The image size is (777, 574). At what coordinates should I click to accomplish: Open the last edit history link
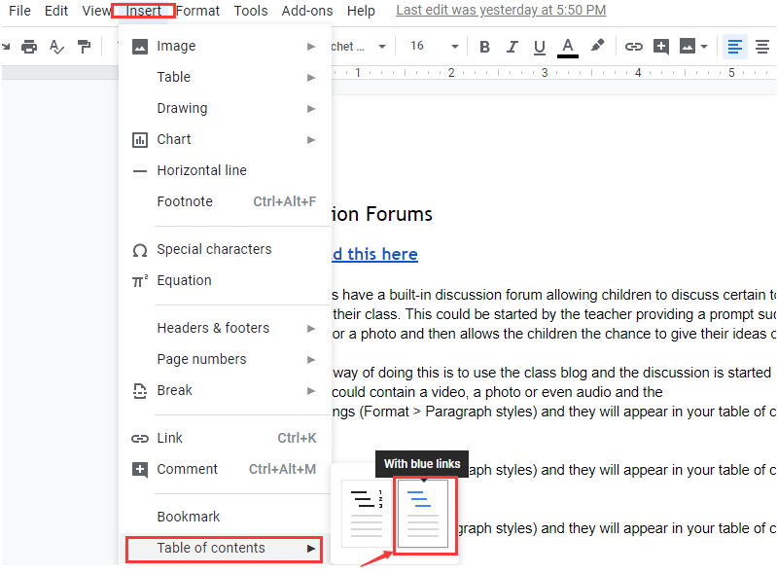[501, 11]
